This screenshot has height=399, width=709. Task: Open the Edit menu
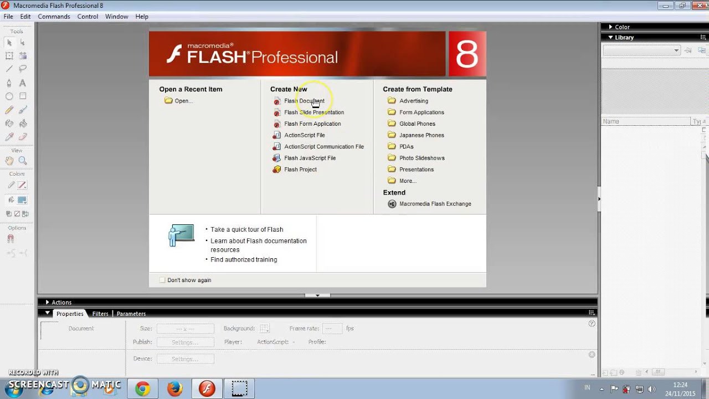pos(25,17)
